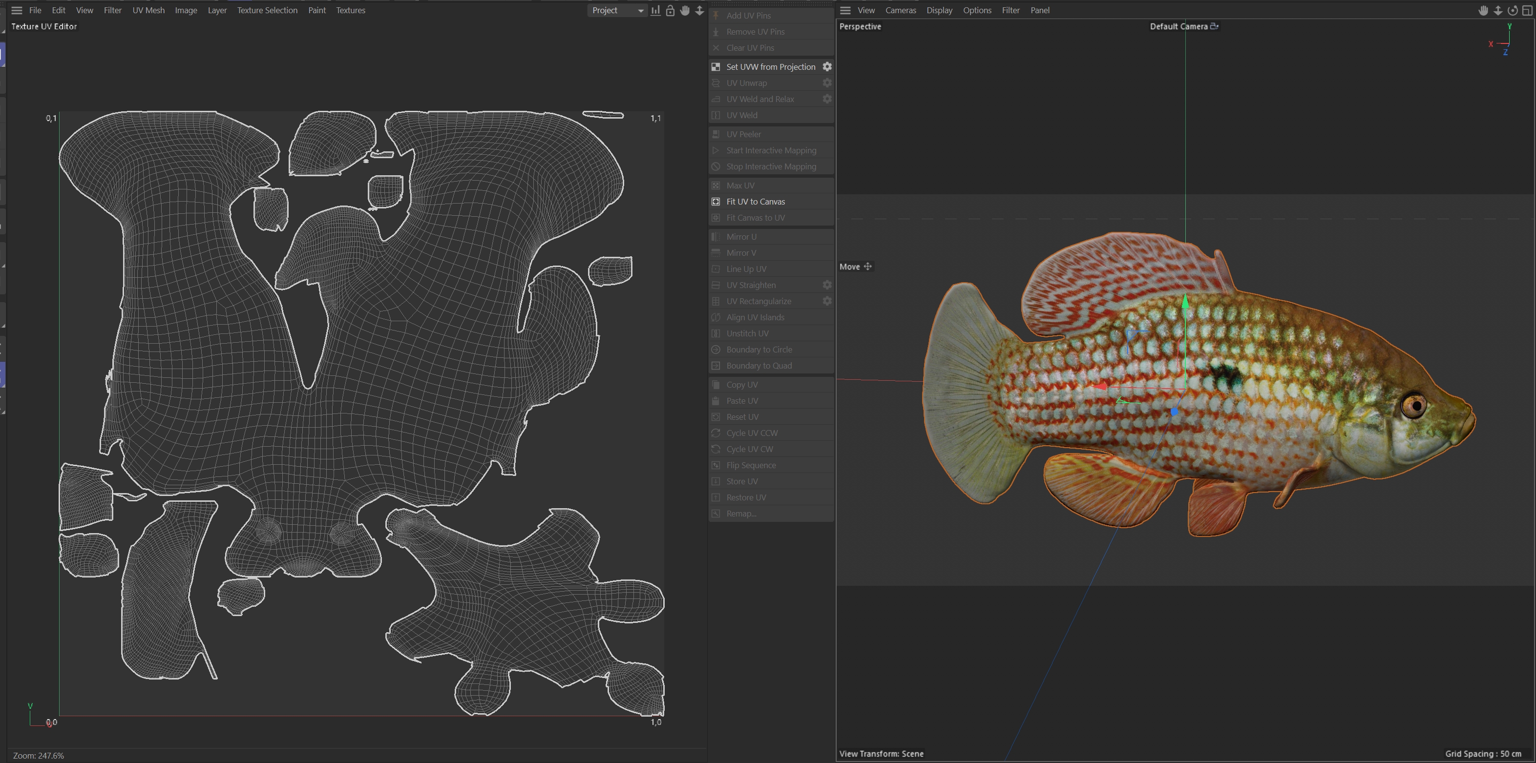Click Default Camera link icon

click(x=1214, y=26)
